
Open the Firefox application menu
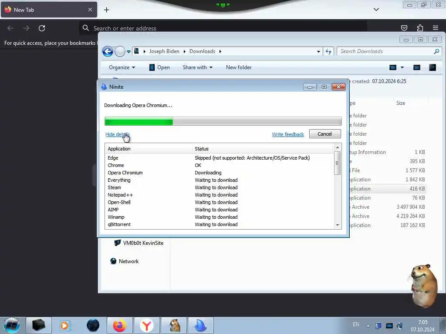436,28
